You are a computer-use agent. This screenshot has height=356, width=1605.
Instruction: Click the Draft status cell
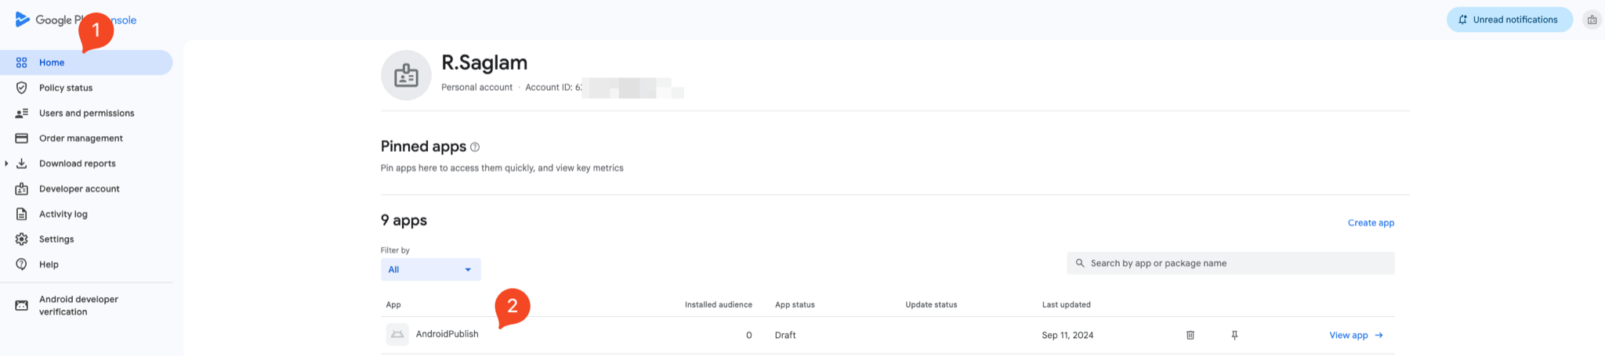coord(785,335)
